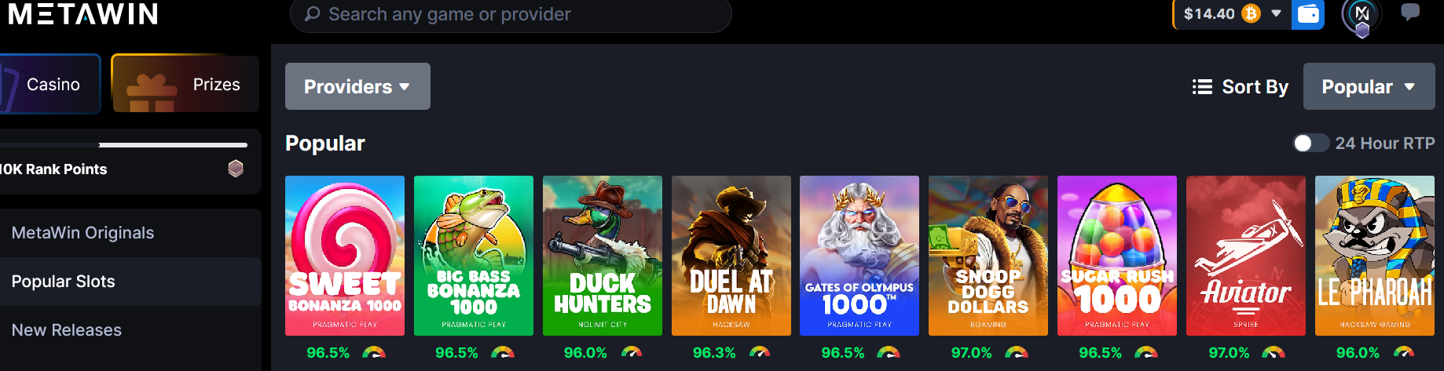Switch to the Prizes tab
This screenshot has width=1444, height=371.
point(185,84)
